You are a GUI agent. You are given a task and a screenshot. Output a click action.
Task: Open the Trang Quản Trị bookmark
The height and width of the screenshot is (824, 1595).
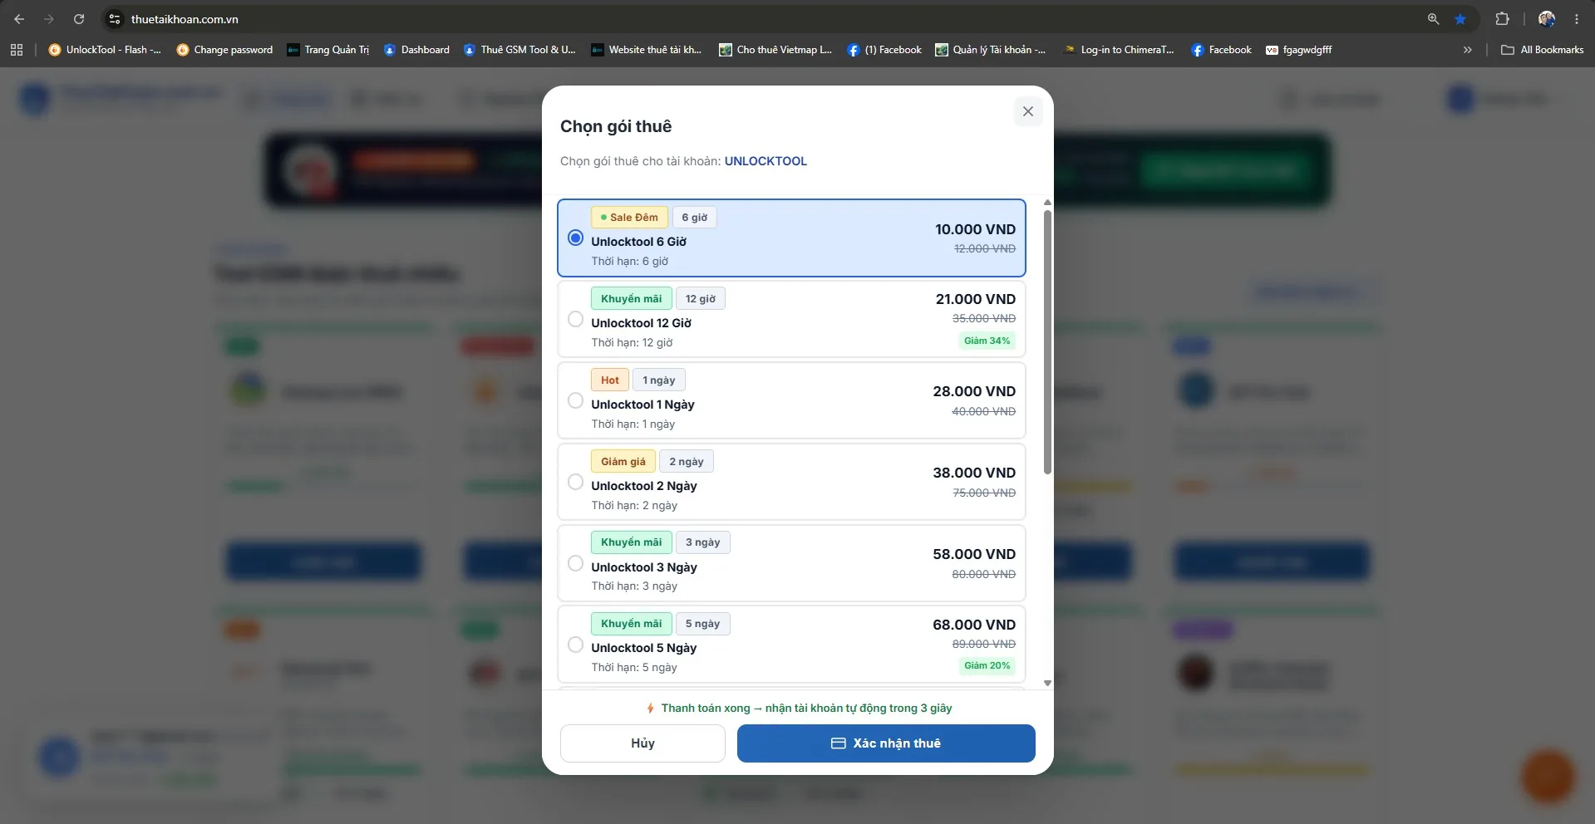click(328, 50)
